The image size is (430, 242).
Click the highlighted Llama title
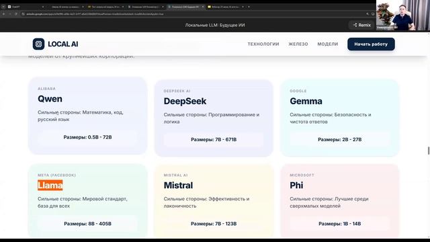click(50, 186)
